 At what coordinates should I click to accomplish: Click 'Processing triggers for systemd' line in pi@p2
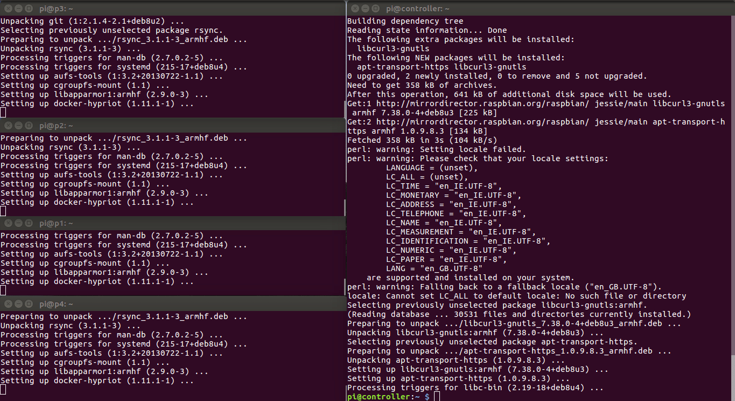[x=124, y=165]
